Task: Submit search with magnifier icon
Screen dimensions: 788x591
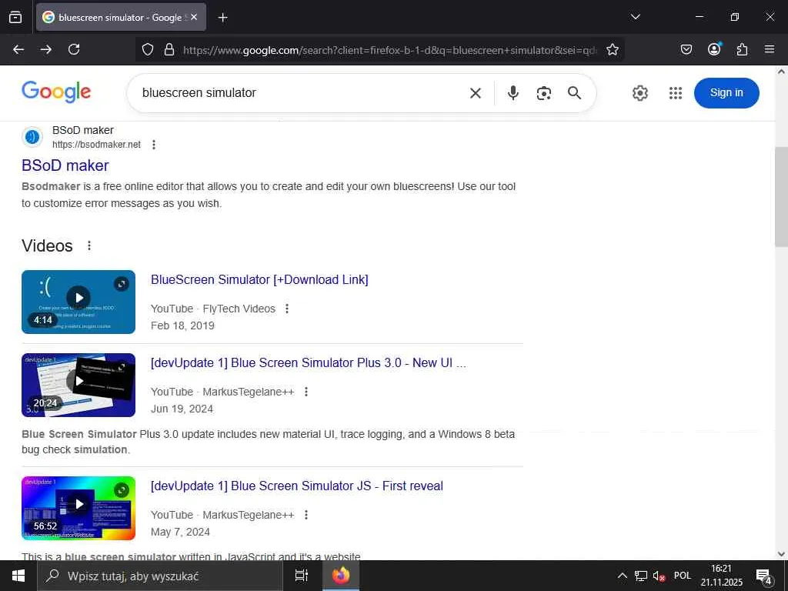Action: click(x=574, y=93)
